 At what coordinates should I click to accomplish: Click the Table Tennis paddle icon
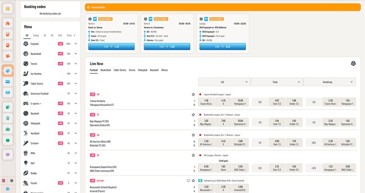(26, 83)
